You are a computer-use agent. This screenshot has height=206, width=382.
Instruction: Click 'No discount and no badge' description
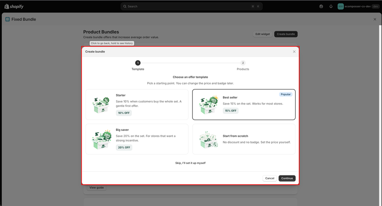(x=257, y=142)
